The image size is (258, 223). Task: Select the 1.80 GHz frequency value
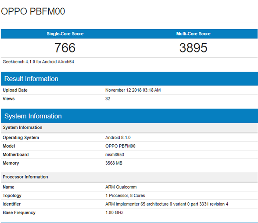pyautogui.click(x=114, y=212)
